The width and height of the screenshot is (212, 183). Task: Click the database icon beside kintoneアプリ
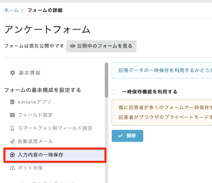click(x=12, y=102)
